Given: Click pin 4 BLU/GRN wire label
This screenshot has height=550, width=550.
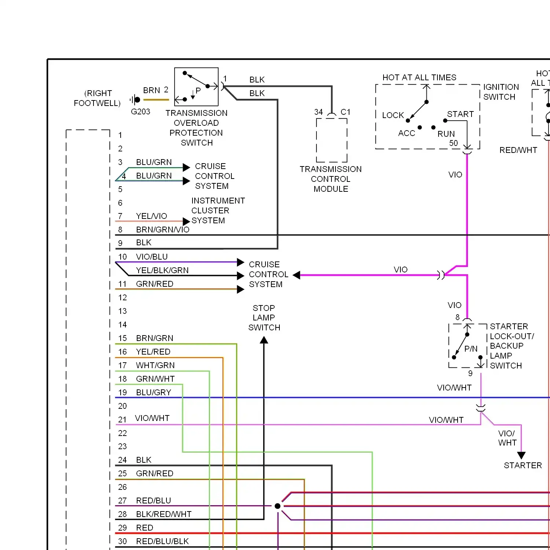Looking at the screenshot, I should tap(154, 176).
